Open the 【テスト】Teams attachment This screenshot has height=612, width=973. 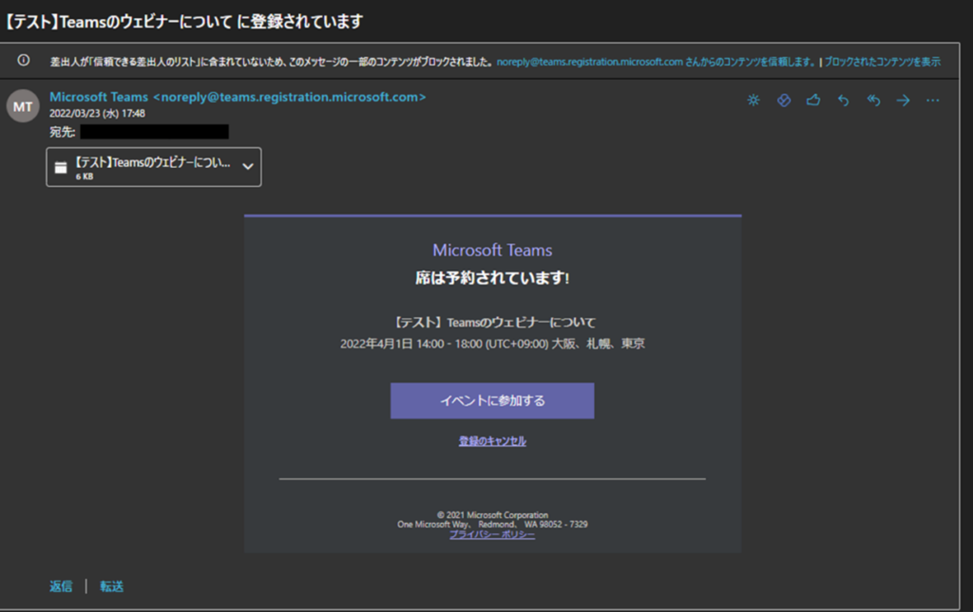(152, 163)
